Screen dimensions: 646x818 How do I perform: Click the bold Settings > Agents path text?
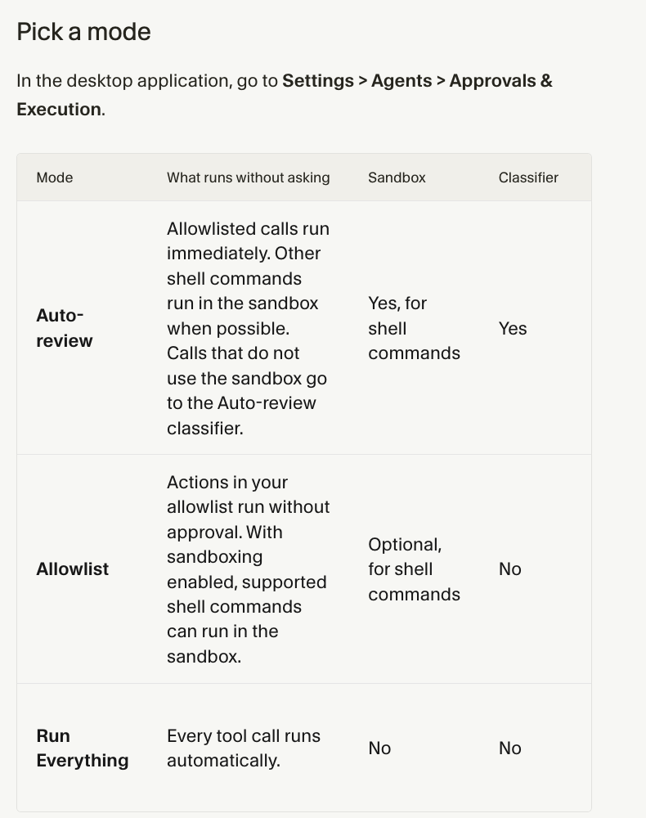(417, 81)
